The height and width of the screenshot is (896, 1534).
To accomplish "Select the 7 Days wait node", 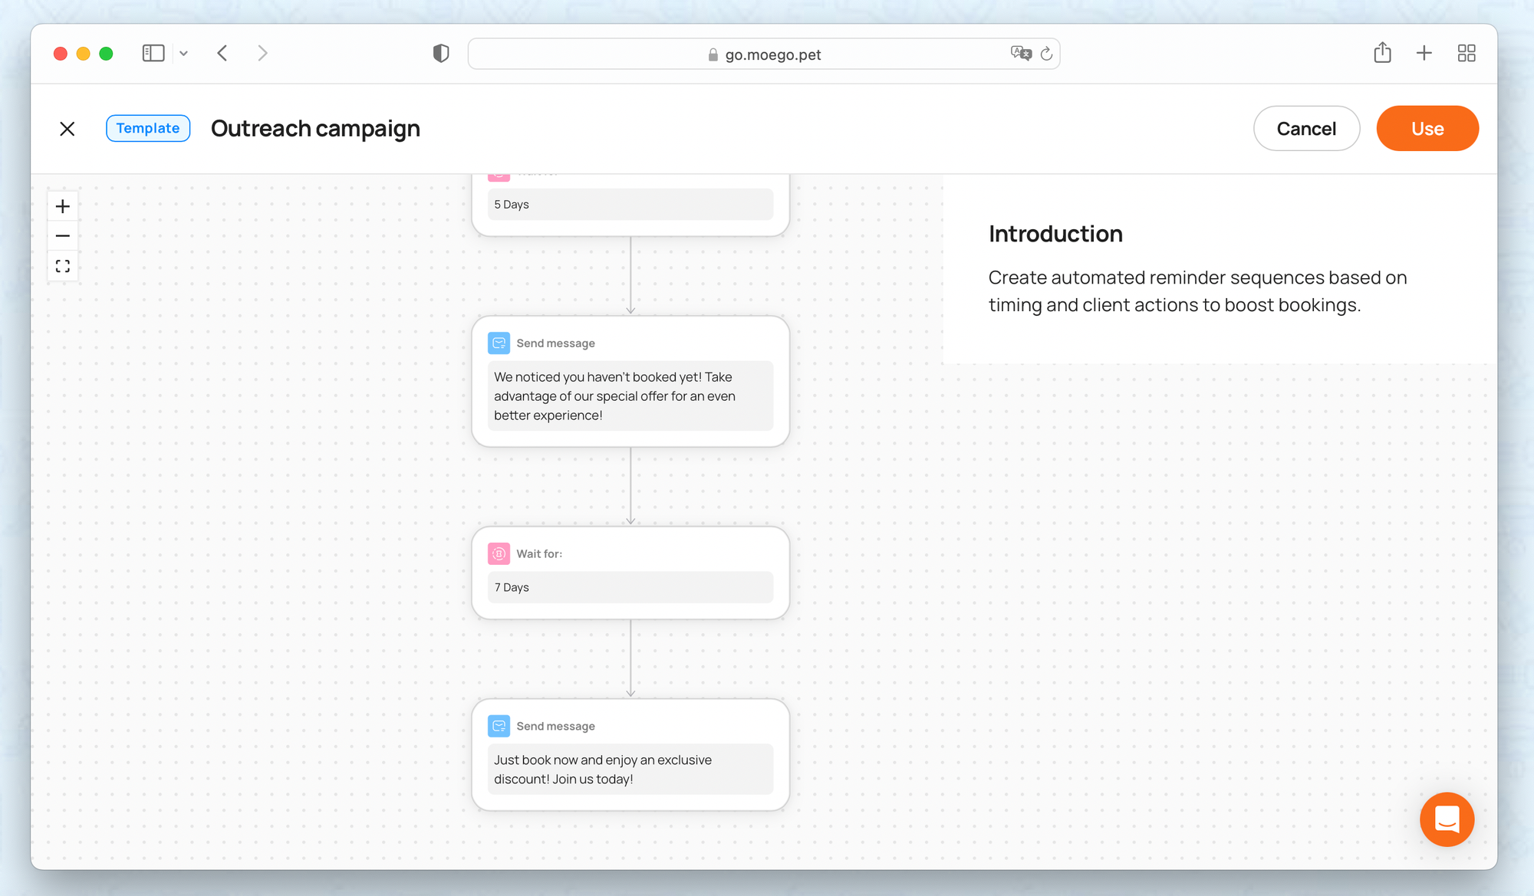I will click(x=630, y=572).
